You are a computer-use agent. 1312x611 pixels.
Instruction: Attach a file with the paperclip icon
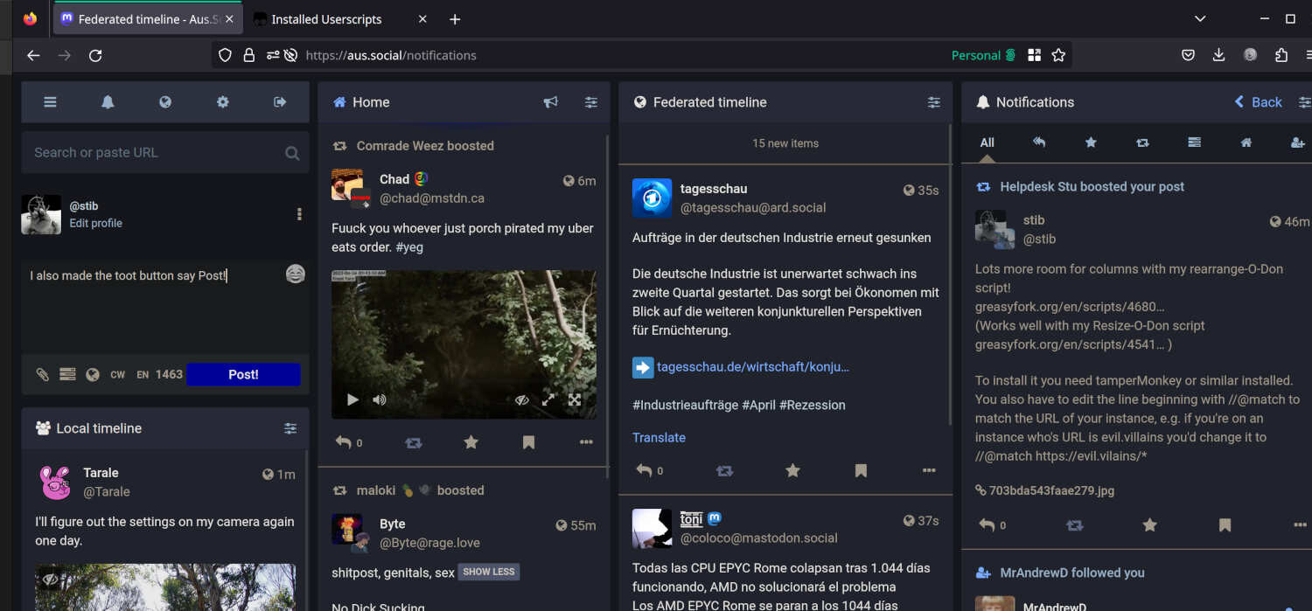tap(42, 374)
